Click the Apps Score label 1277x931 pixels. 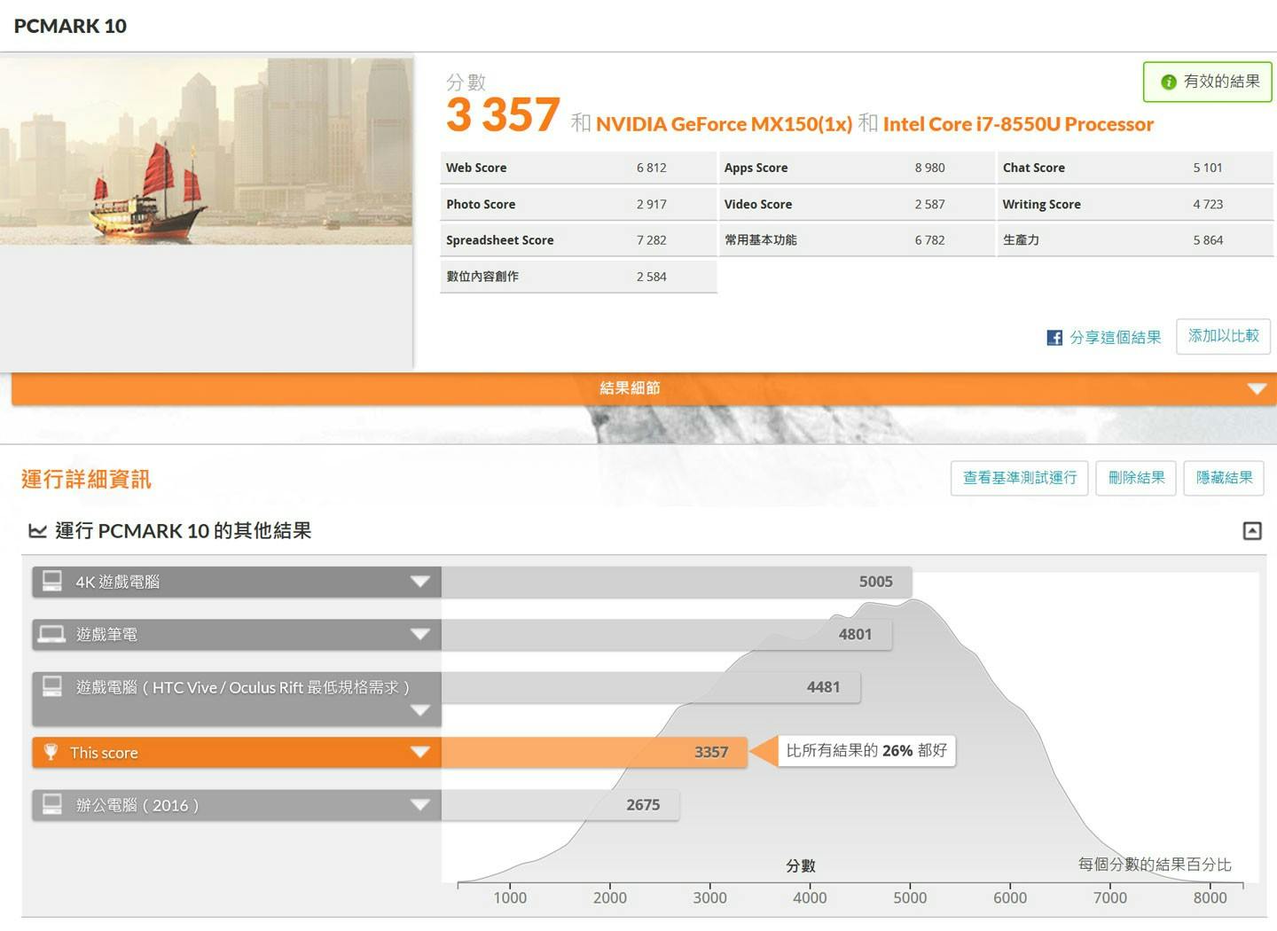tap(756, 168)
